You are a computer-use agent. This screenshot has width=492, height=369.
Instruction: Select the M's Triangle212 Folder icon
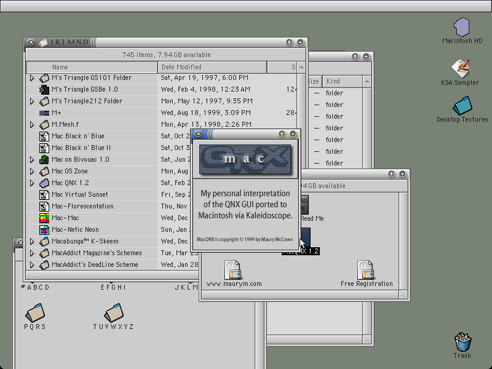pos(44,101)
